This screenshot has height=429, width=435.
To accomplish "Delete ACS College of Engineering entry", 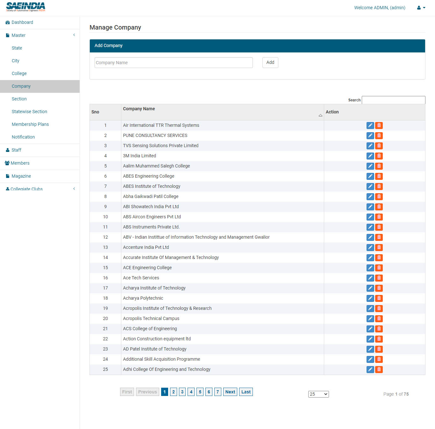I will click(379, 329).
